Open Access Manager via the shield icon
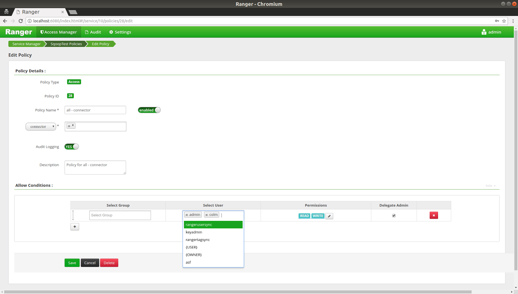Screen dimensions: 518x294 coord(42,32)
